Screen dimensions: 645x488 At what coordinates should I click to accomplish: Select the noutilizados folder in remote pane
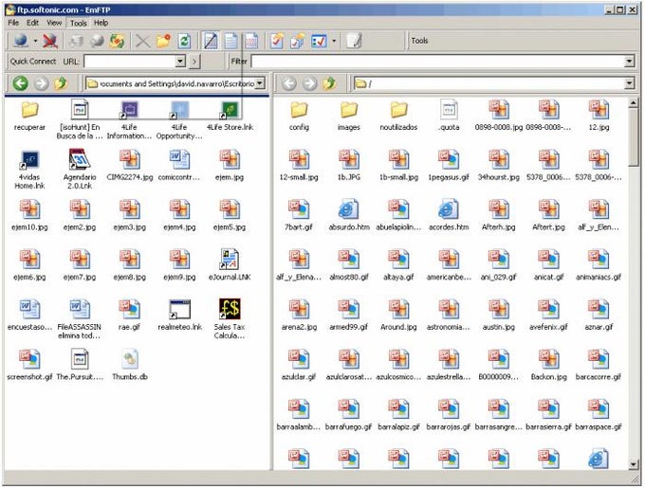pos(398,115)
